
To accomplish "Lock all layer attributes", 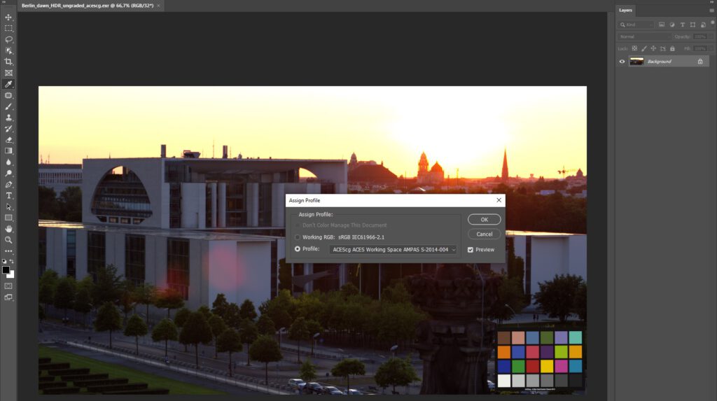I will point(672,48).
